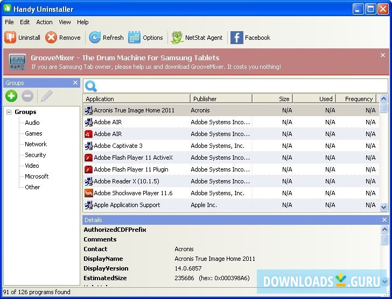Open Options from the toolbar
The image size is (392, 299).
coord(135,37)
